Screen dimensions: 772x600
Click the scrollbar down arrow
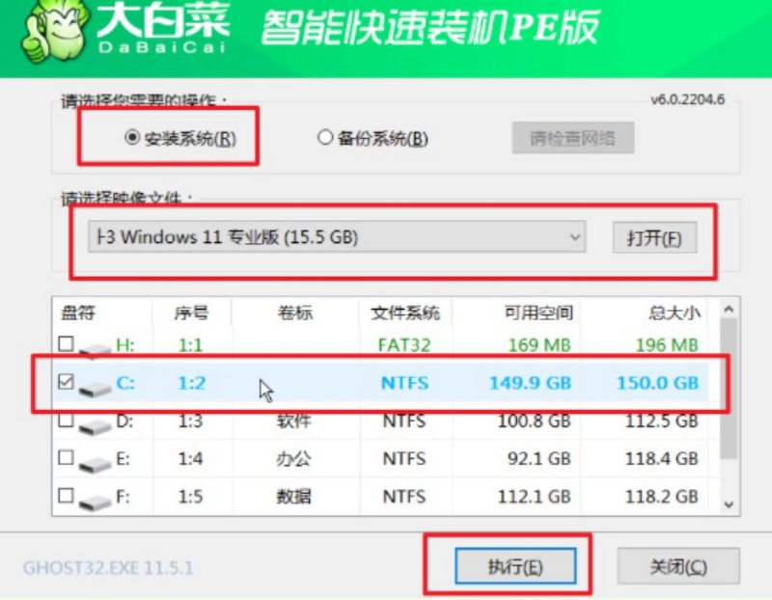[x=730, y=505]
